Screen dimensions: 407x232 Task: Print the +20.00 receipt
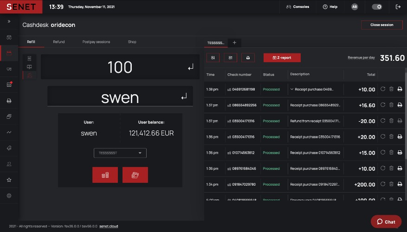(400, 136)
